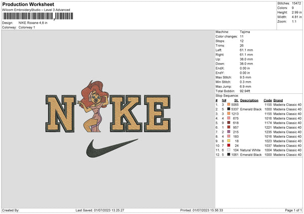
Task: Click the yellow swatch beside stitch count 18
Action: (x=229, y=141)
